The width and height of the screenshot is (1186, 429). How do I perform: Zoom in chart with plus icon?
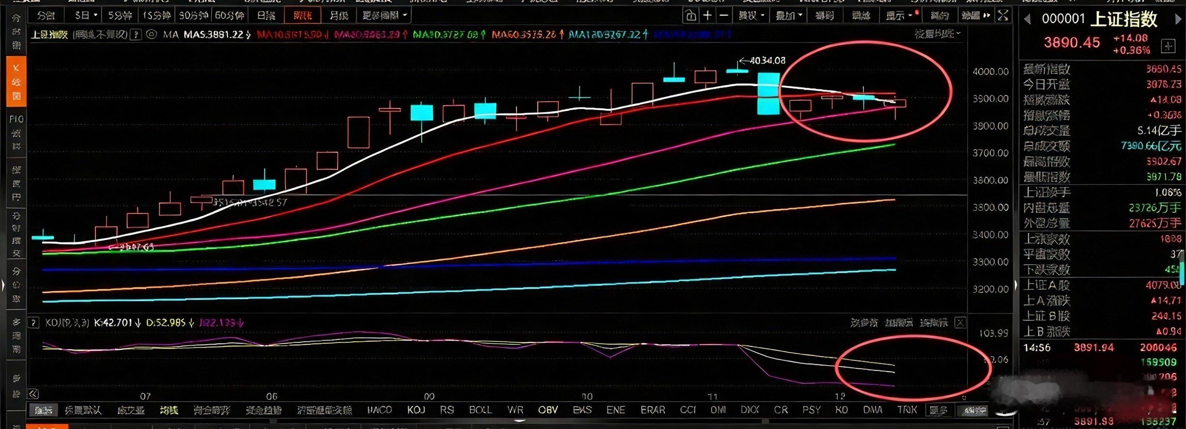(x=707, y=16)
